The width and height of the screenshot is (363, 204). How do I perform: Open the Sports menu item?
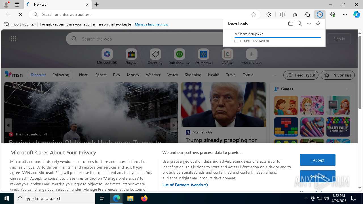coord(101,75)
